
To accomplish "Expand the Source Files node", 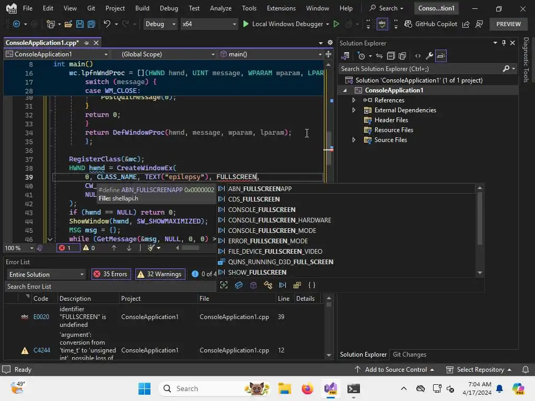I will [x=354, y=140].
